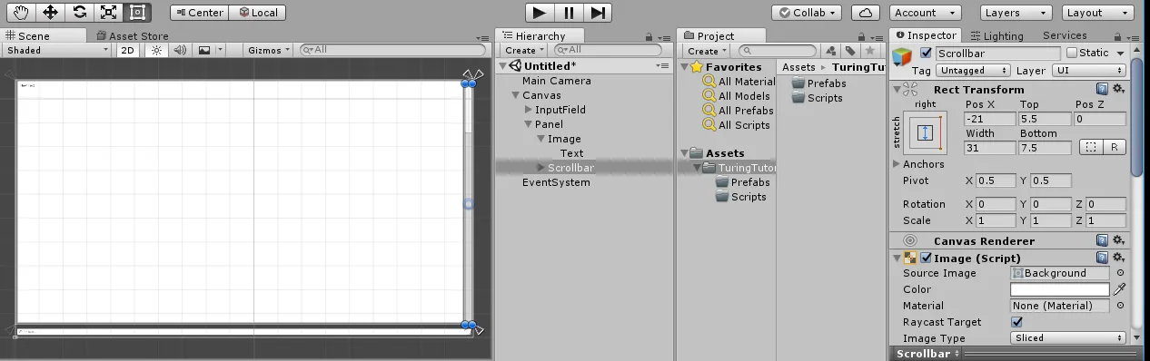This screenshot has width=1150, height=361.
Task: Click the Hierarchy search field
Action: pyautogui.click(x=607, y=50)
